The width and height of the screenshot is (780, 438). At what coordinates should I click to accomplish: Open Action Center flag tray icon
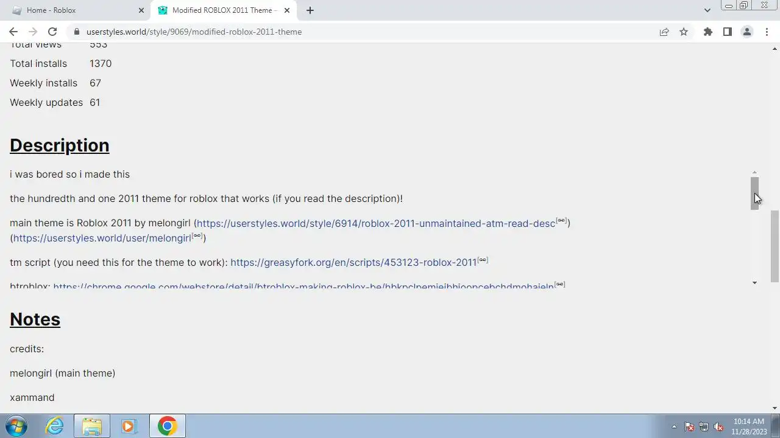click(689, 426)
